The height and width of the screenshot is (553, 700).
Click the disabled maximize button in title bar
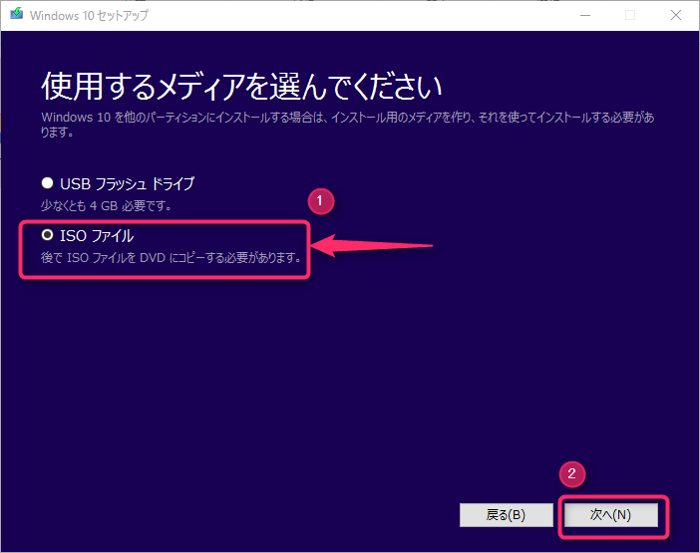click(x=630, y=15)
